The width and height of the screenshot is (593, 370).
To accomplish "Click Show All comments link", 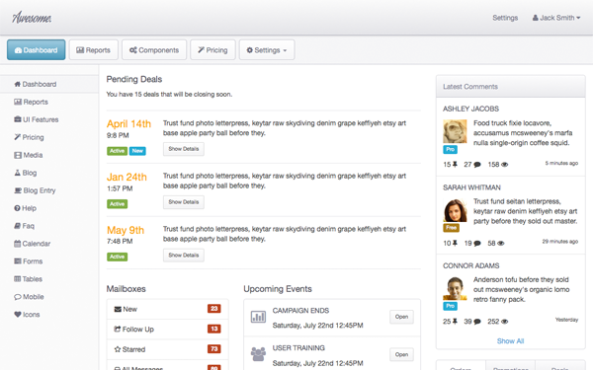I will (510, 341).
